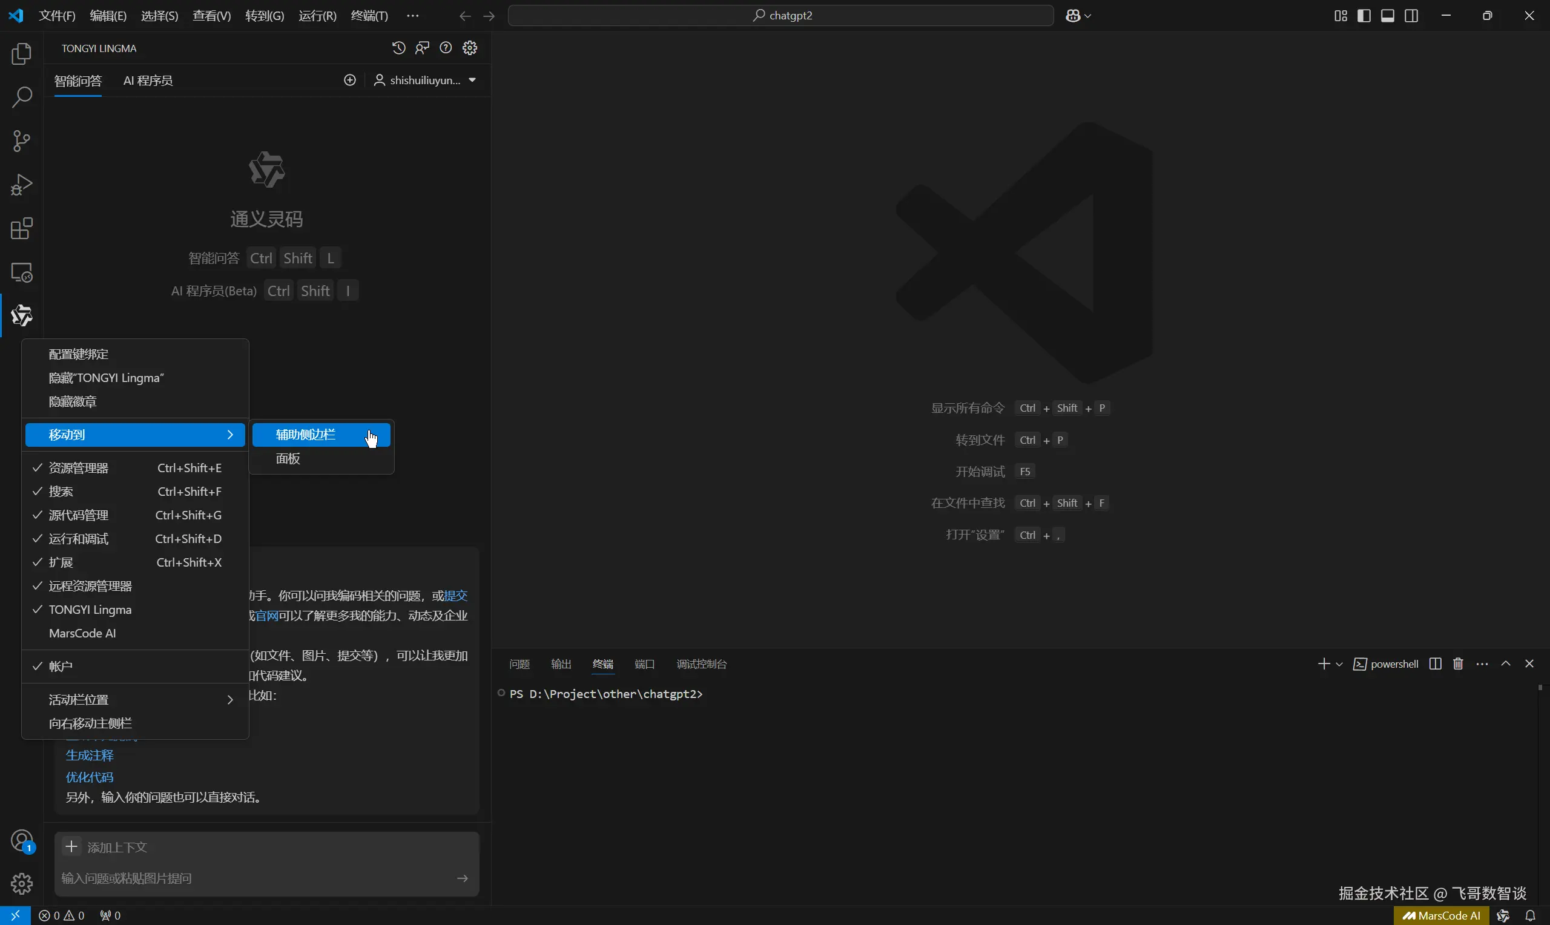Switch to the AI 程序员 tab
Image resolution: width=1550 pixels, height=925 pixels.
[x=148, y=81]
